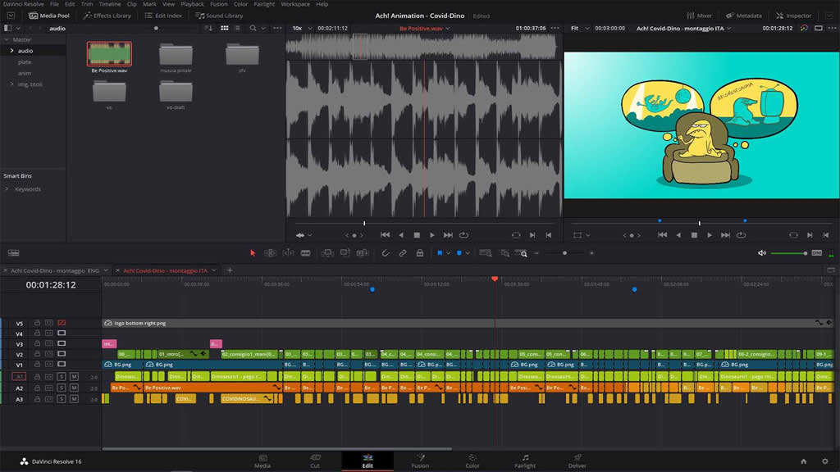The height and width of the screenshot is (472, 840).
Task: Click the Full Extent Zoom icon
Action: coord(486,253)
